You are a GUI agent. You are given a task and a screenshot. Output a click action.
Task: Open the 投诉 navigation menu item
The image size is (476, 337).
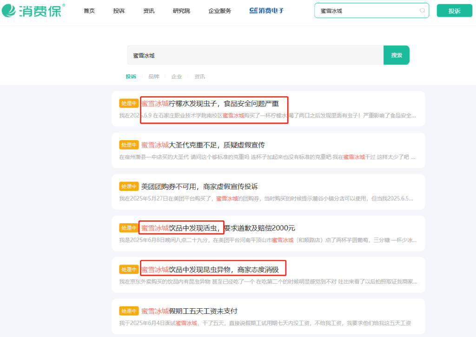click(119, 11)
